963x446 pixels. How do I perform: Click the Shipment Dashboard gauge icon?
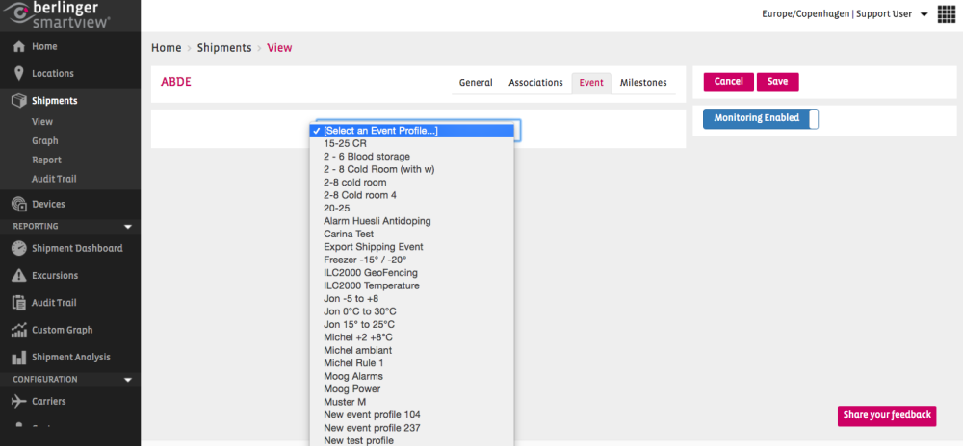[19, 248]
